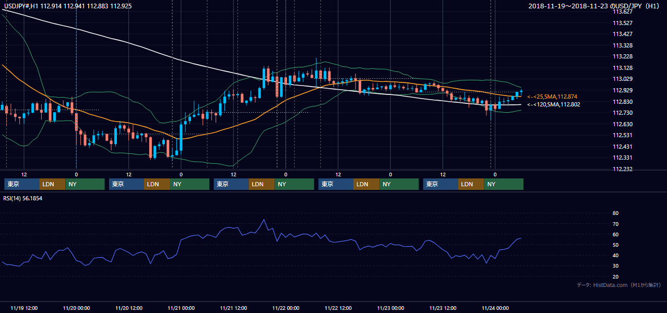
Task: Open the HistData.com data credit text
Action: 619,285
